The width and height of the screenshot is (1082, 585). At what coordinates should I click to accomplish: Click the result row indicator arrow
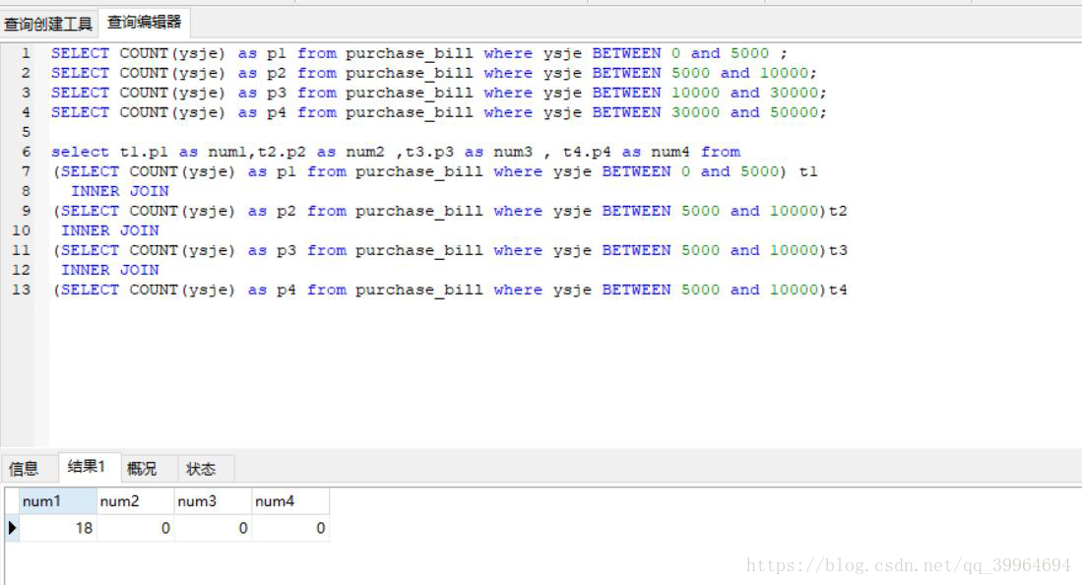(12, 528)
